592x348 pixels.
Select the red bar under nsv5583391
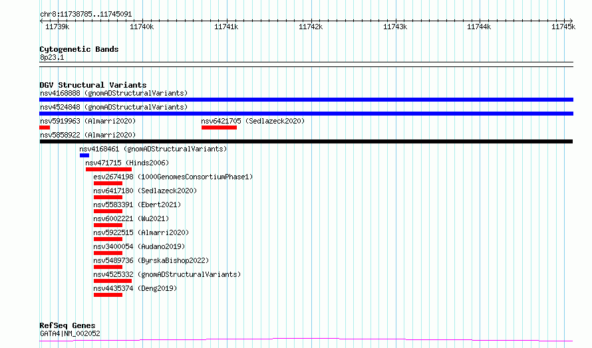tap(108, 211)
